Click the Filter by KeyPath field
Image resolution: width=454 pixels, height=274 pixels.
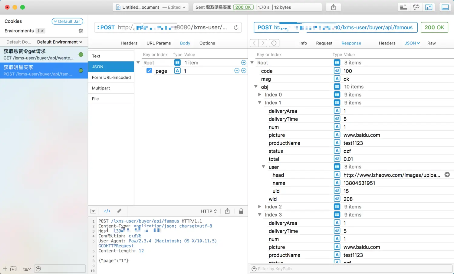[x=351, y=269]
